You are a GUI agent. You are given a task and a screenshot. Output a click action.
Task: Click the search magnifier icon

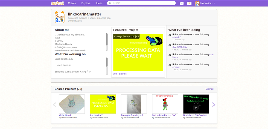click(x=110, y=3)
